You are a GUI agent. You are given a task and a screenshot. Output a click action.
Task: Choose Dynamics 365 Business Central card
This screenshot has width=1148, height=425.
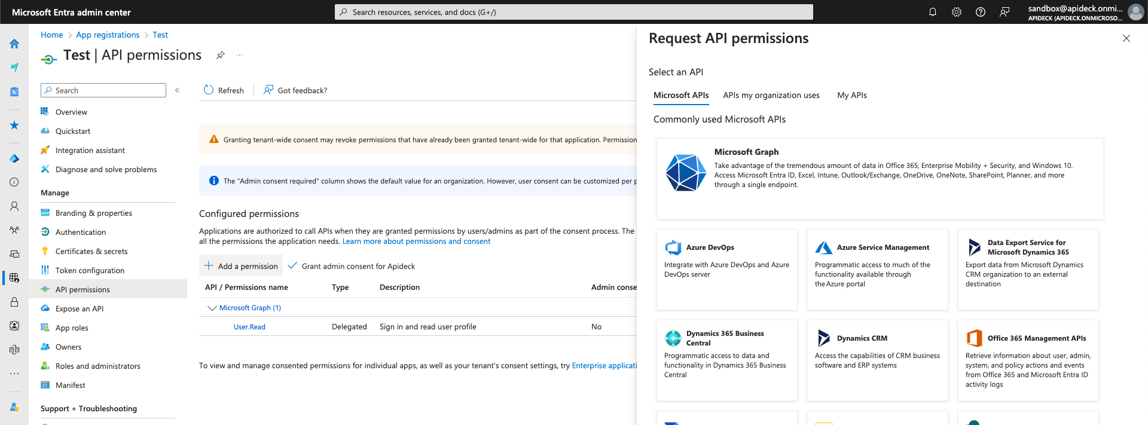pos(726,360)
